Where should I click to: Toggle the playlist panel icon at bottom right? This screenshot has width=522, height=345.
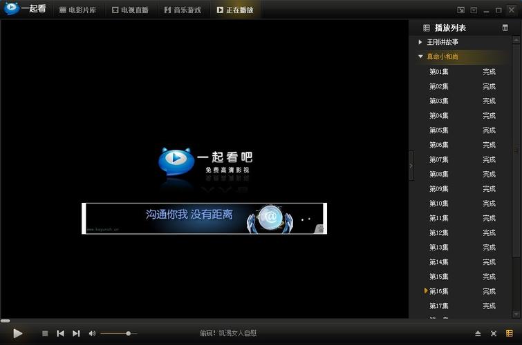coord(510,334)
